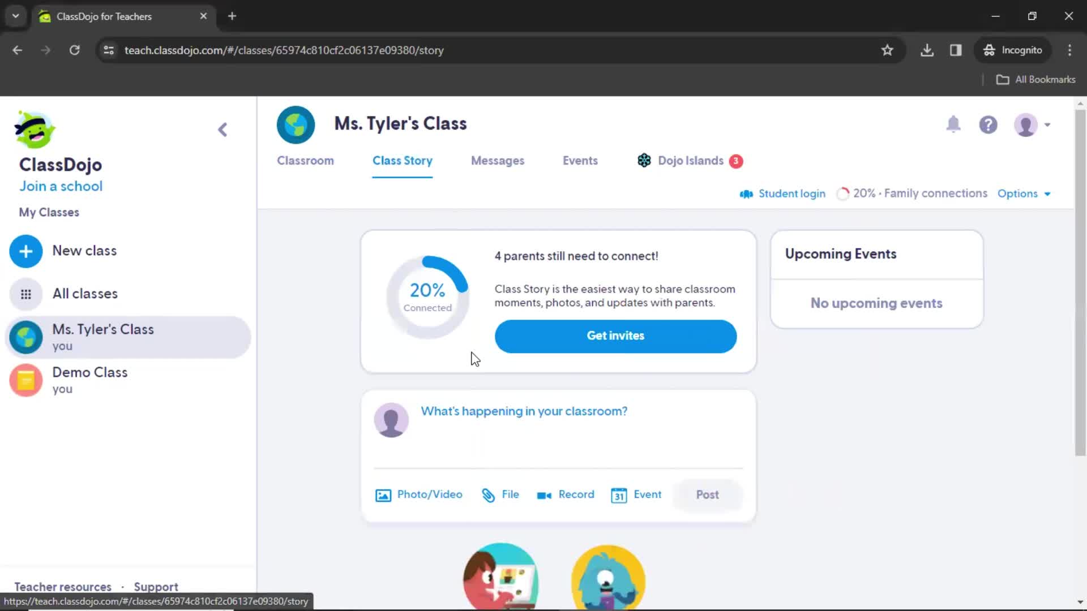Open the All Bookmarks folder
1087x611 pixels.
click(1035, 80)
